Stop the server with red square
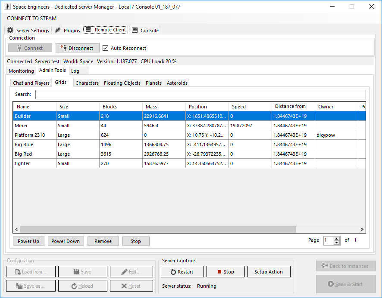This screenshot has height=298, width=382. (x=225, y=272)
